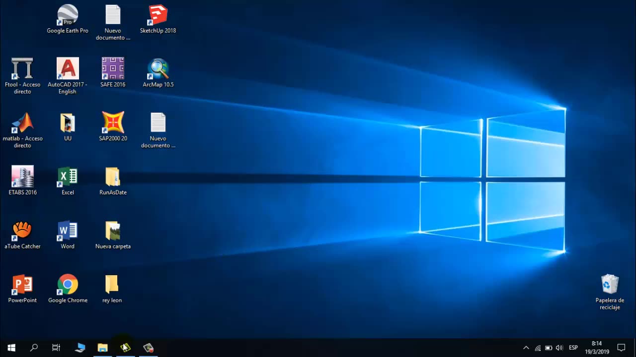The image size is (636, 357).
Task: Open the taskbar recorder icon with red dot
Action: coord(148,348)
